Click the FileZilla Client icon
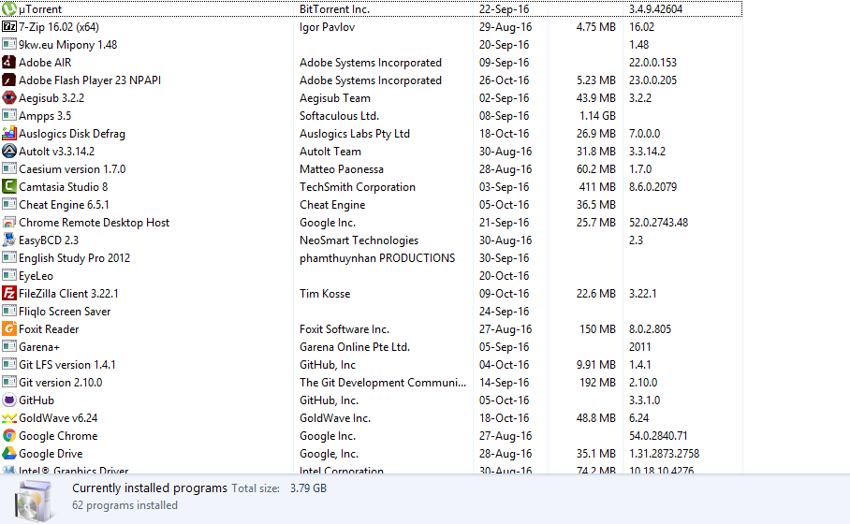The image size is (850, 524). coord(9,294)
